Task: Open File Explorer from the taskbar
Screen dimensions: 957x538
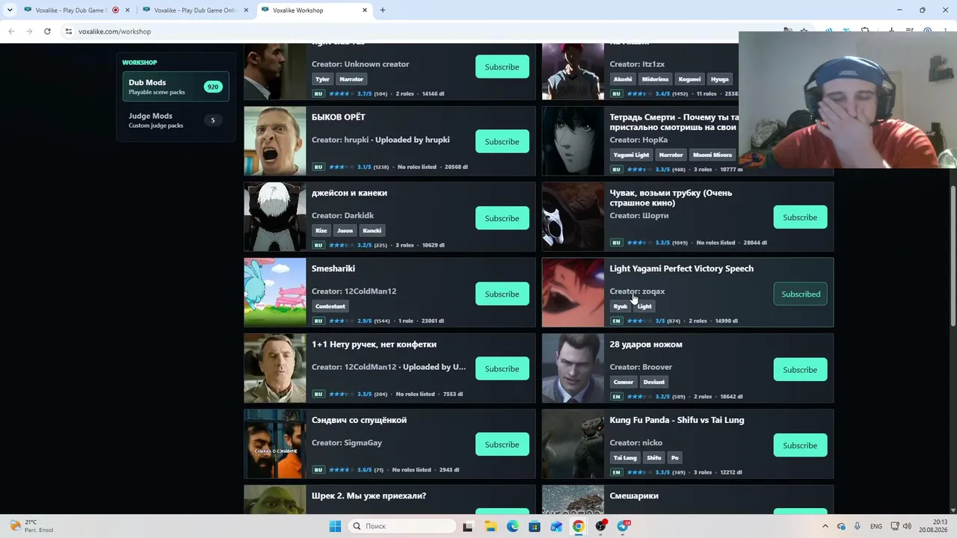Action: 490,526
